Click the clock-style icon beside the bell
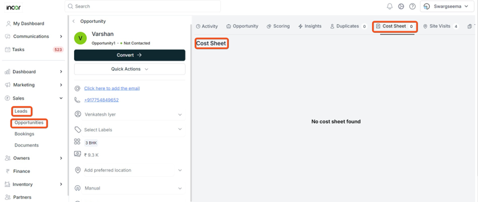Image resolution: width=478 pixels, height=202 pixels. coord(401,7)
